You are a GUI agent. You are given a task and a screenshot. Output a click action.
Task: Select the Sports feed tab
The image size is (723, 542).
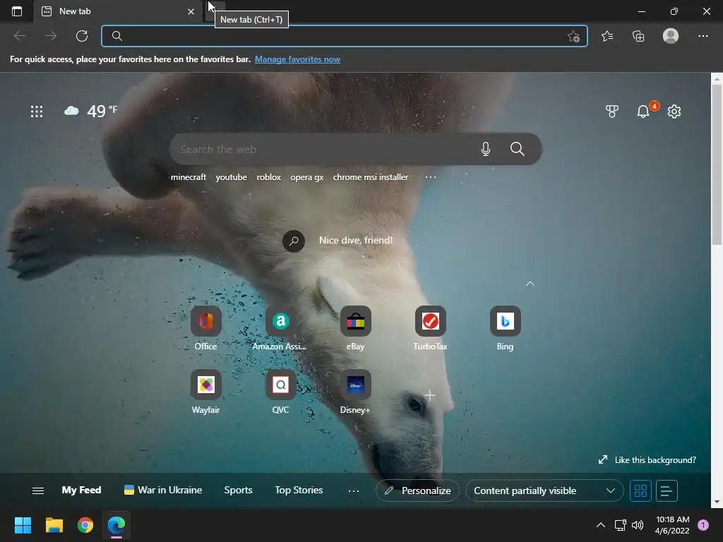click(x=238, y=490)
